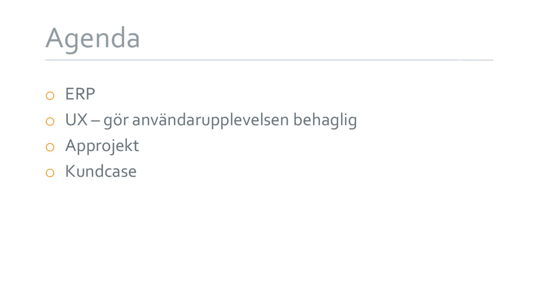Image resolution: width=538 pixels, height=302 pixels.
Task: Select the word användarupplevelsen
Action: (211, 121)
